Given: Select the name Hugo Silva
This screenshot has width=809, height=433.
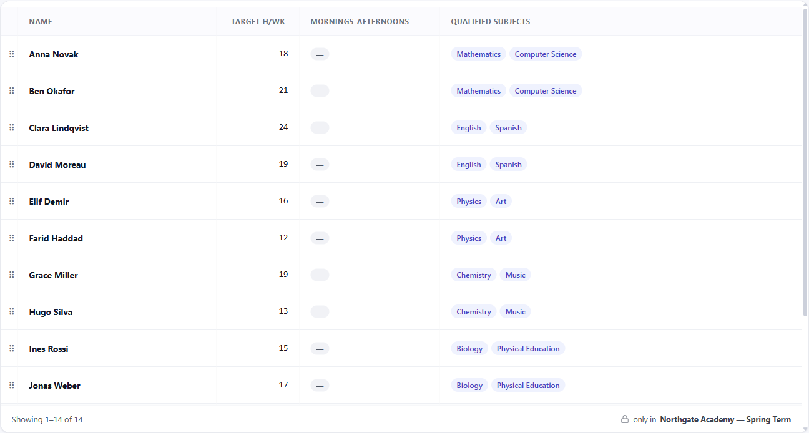Looking at the screenshot, I should tap(51, 312).
